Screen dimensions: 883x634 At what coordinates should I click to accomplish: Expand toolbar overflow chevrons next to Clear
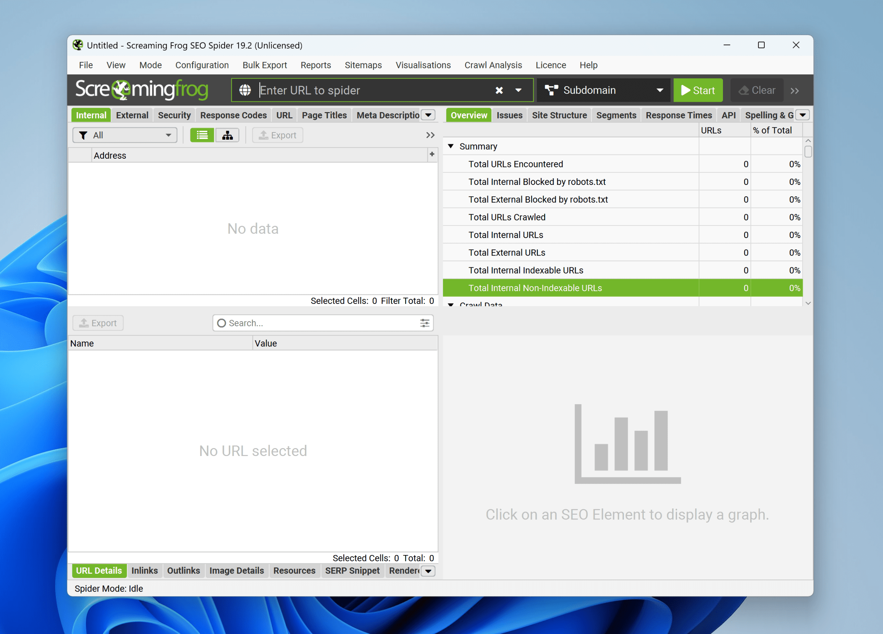click(x=795, y=91)
